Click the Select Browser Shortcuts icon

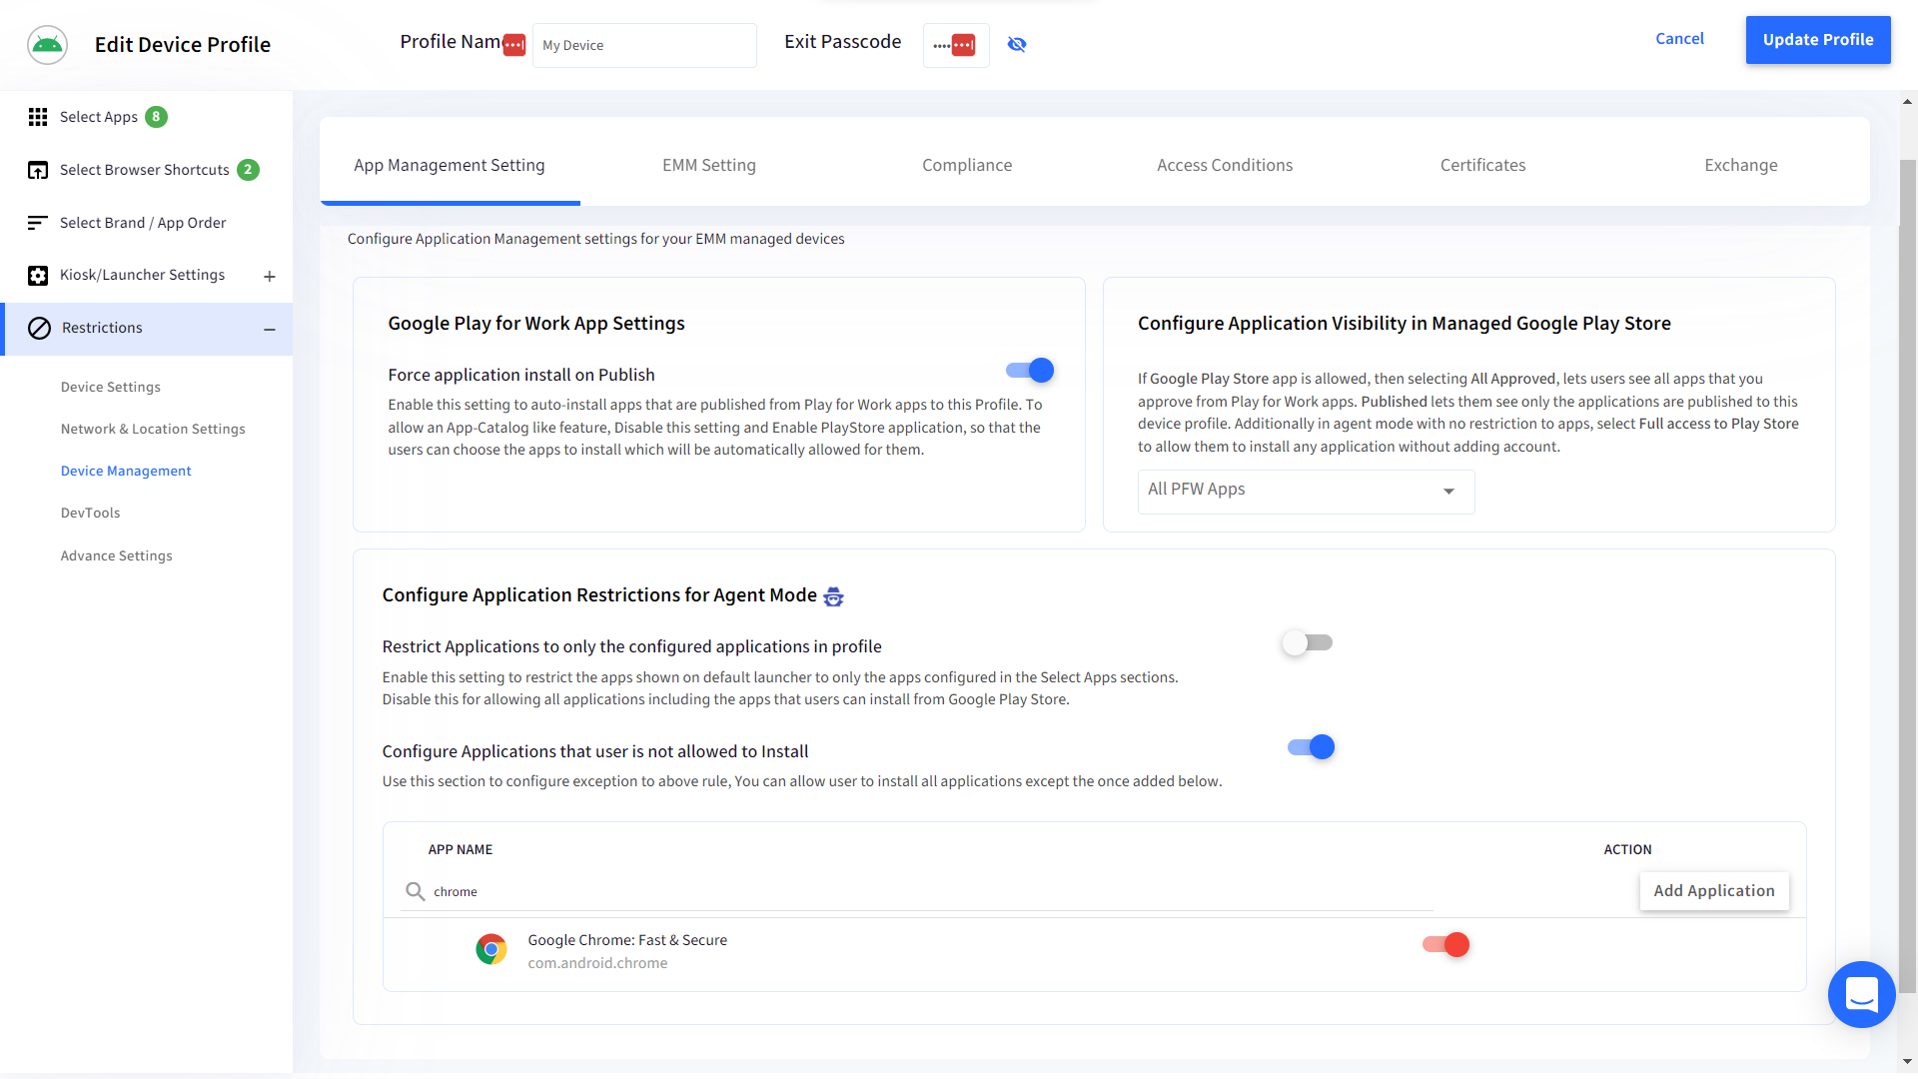click(x=37, y=170)
